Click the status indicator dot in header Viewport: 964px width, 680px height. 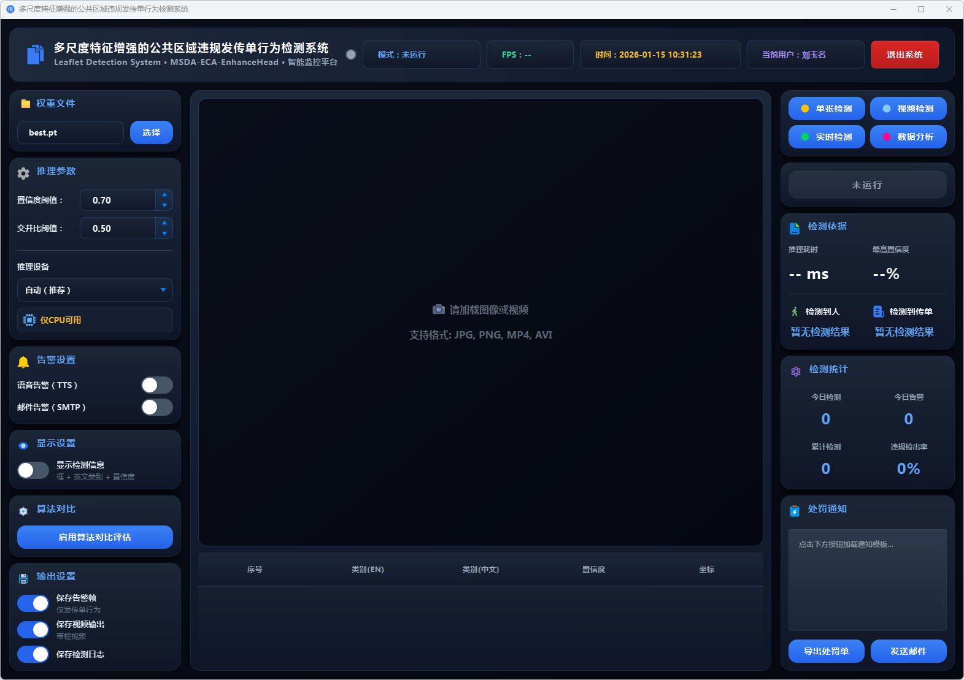(x=351, y=55)
